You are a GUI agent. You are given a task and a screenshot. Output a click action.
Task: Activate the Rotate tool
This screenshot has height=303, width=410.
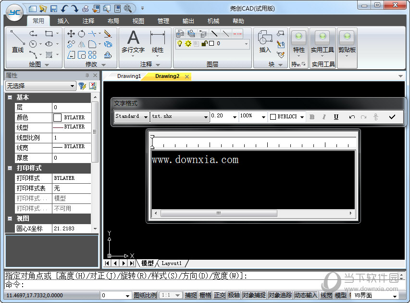pyautogui.click(x=82, y=34)
